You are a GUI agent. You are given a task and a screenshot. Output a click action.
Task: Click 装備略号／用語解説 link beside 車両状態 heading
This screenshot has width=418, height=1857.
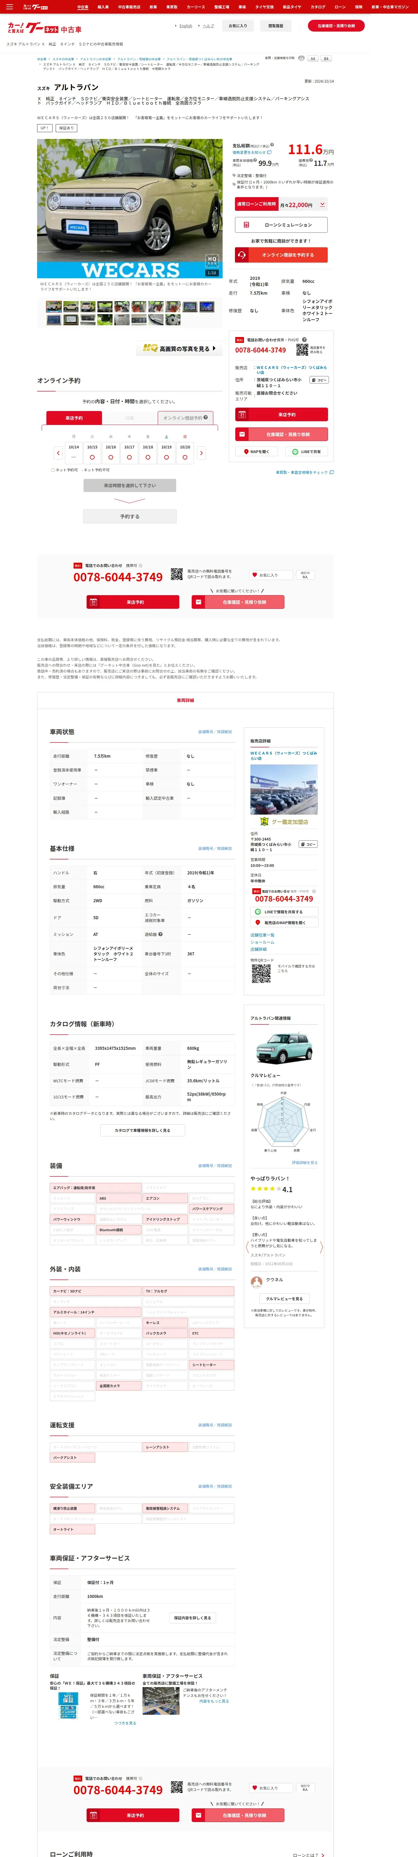[x=215, y=732]
